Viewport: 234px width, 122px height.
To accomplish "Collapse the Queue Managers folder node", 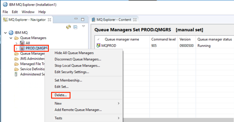I will (11, 38).
